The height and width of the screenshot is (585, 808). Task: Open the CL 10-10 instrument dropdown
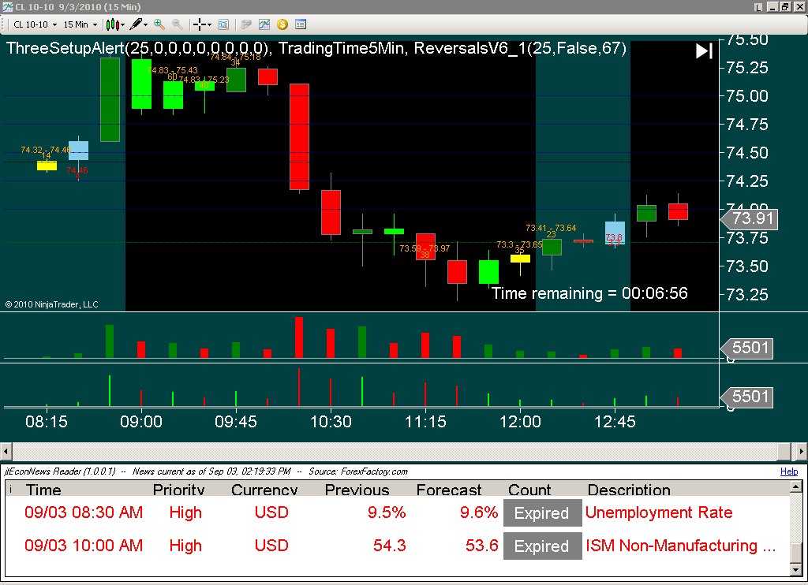pos(35,24)
